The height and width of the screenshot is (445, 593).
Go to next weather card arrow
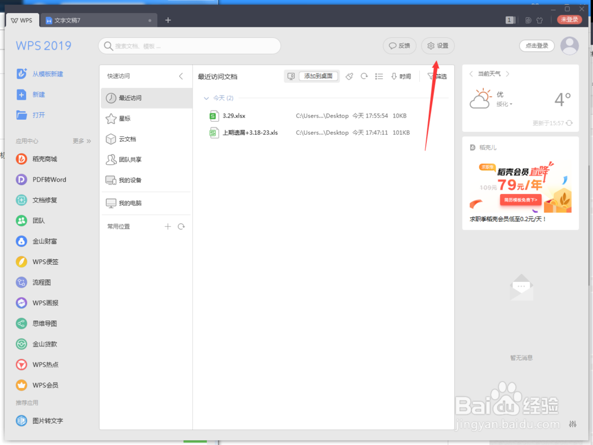click(x=508, y=74)
